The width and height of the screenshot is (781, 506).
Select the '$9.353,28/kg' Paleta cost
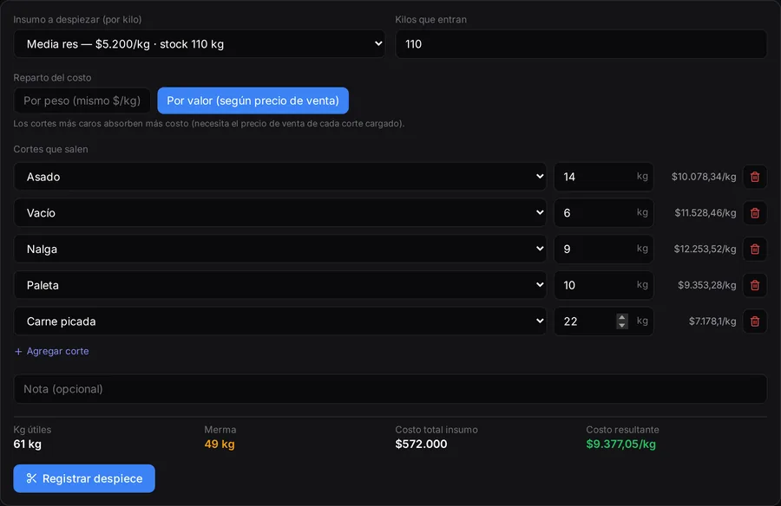(706, 285)
